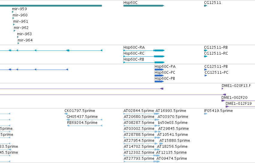
Task: Click the DME1-002F20 feature label
Action: click(x=234, y=98)
